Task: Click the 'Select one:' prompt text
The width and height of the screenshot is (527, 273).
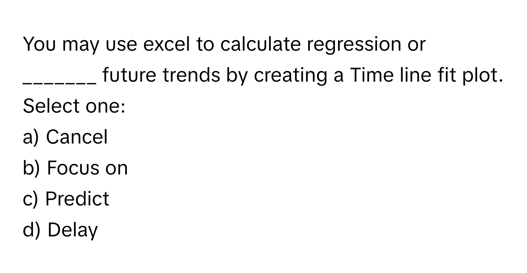Action: (x=74, y=107)
